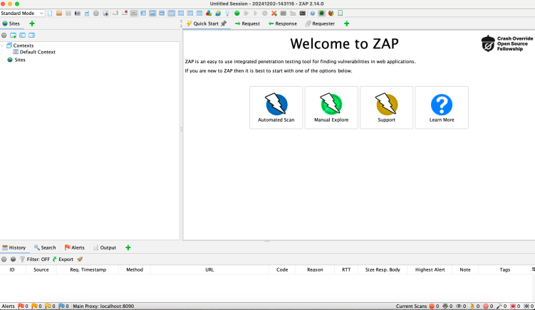Collapse Sites panel with the left chevron

(x=181, y=21)
